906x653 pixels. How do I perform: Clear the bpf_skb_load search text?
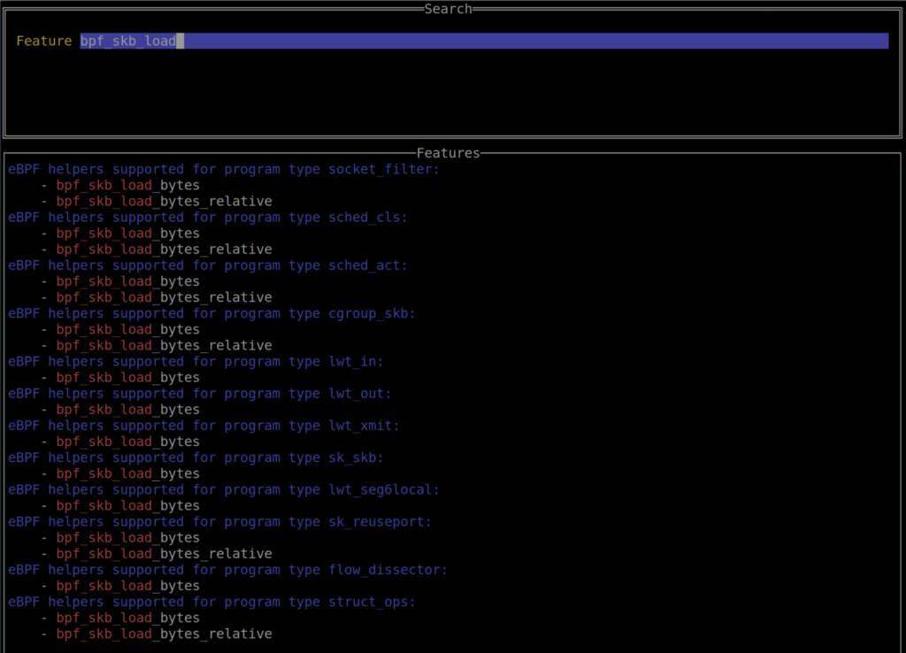pos(128,41)
